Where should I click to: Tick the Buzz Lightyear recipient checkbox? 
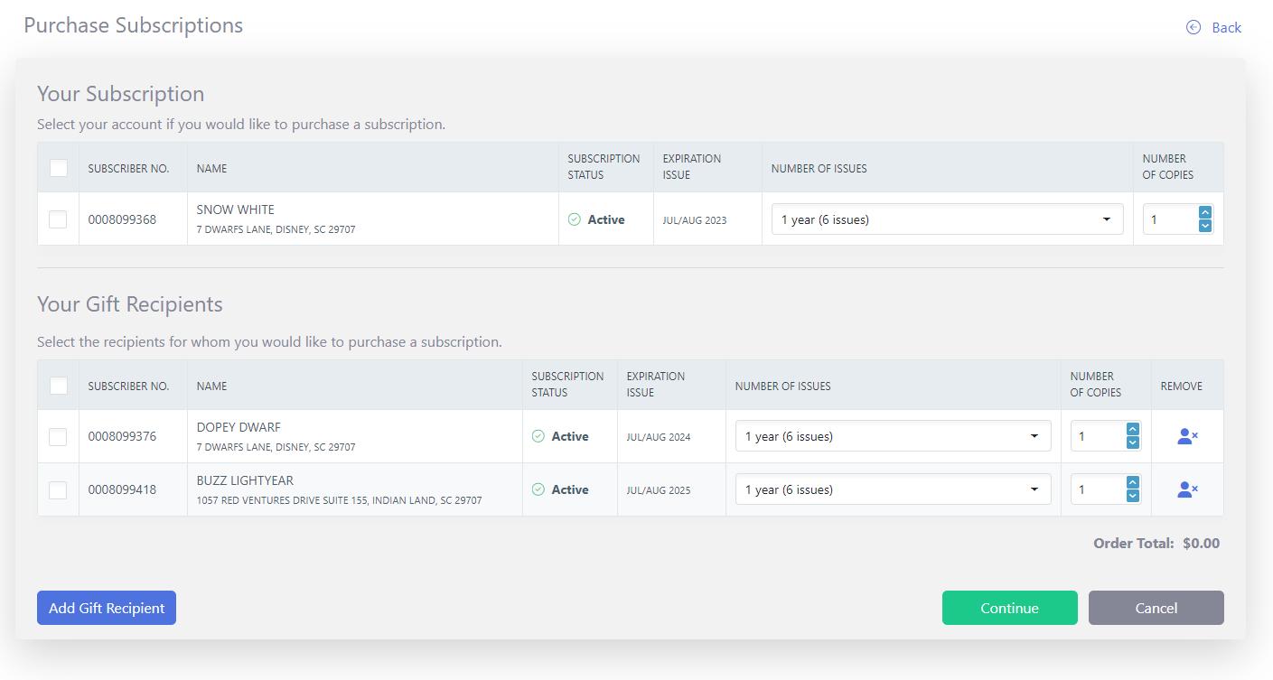click(x=58, y=490)
